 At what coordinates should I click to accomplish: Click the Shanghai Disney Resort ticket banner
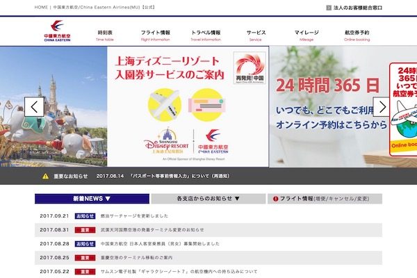[x=188, y=106]
